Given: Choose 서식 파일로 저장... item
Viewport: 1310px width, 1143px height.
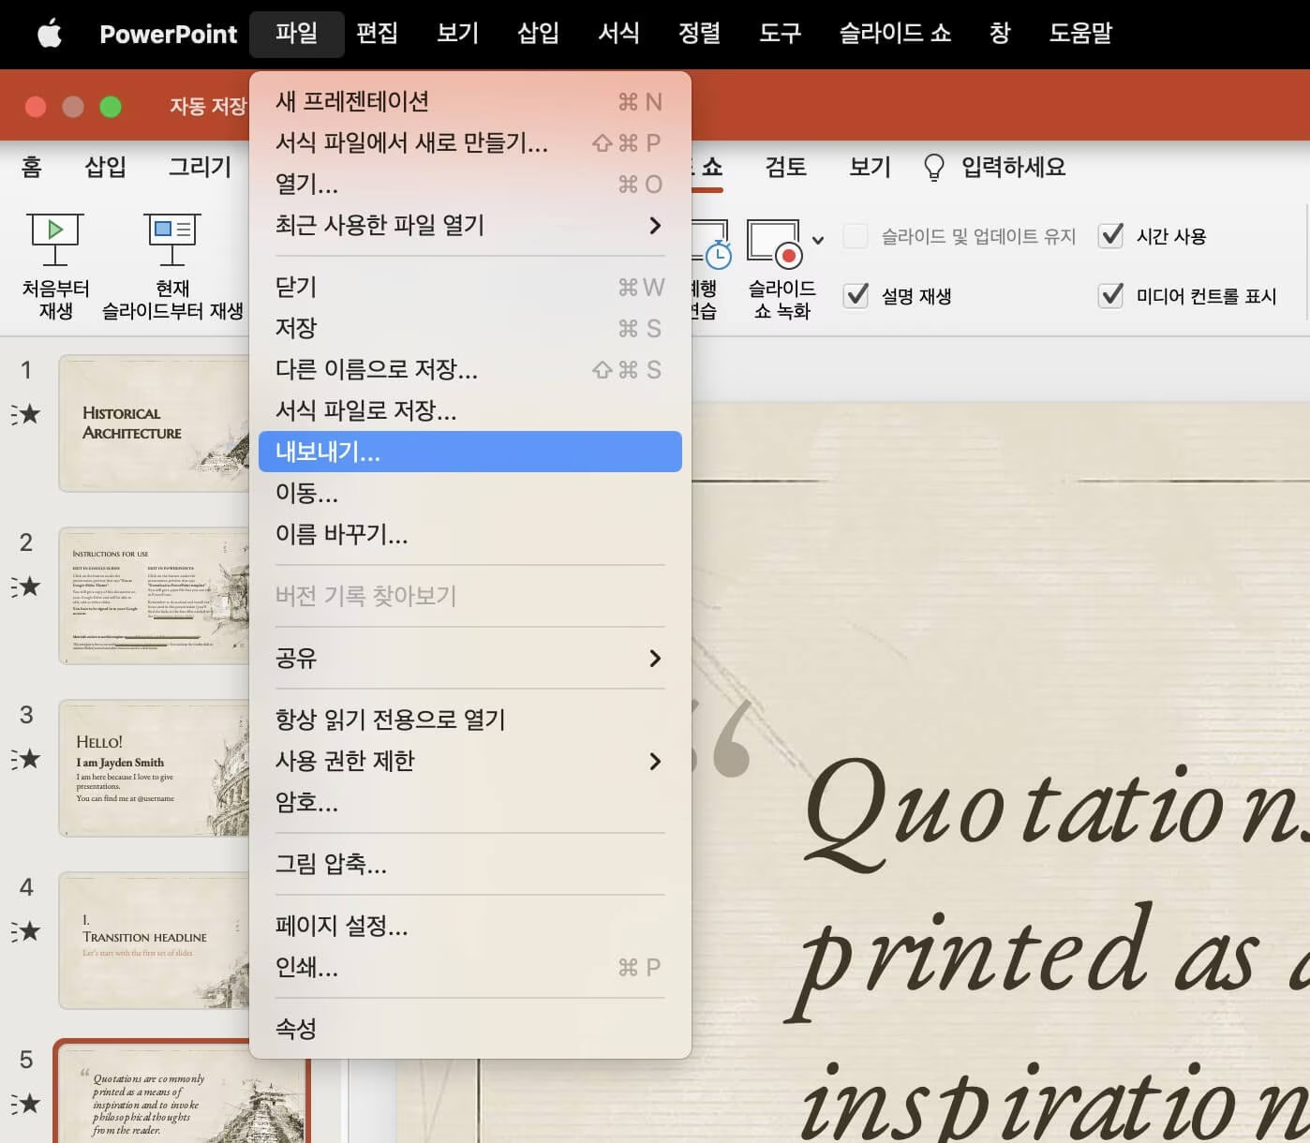Looking at the screenshot, I should tap(469, 410).
